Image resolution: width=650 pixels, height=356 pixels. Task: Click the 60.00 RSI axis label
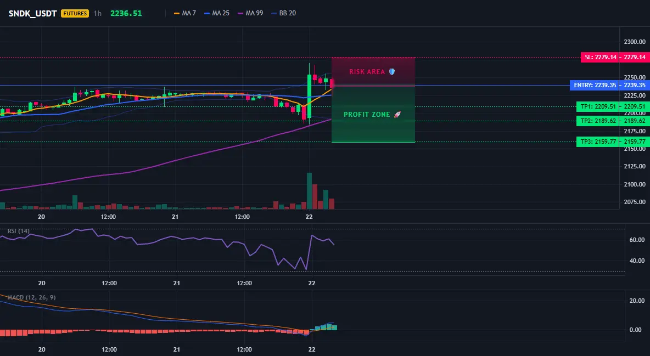click(x=637, y=240)
